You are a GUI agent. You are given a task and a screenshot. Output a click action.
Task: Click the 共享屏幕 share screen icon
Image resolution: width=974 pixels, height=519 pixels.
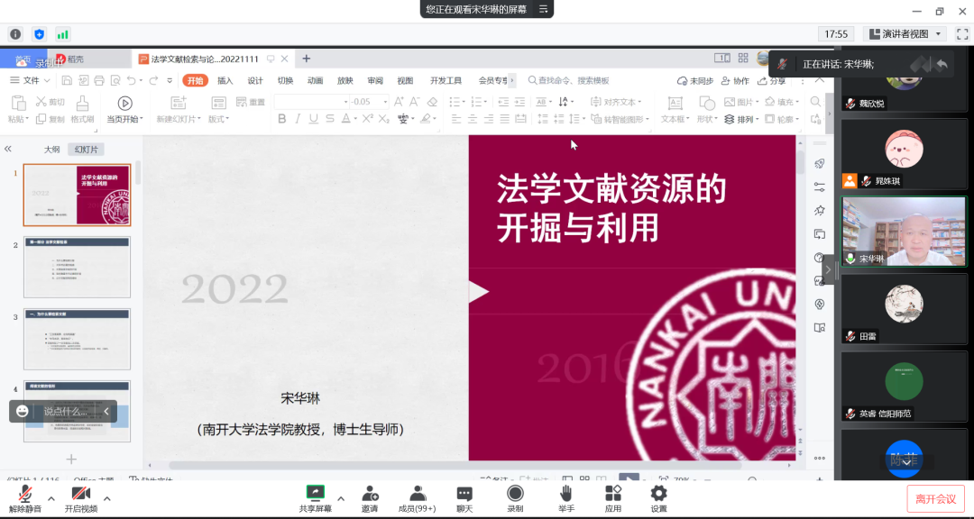tap(315, 493)
